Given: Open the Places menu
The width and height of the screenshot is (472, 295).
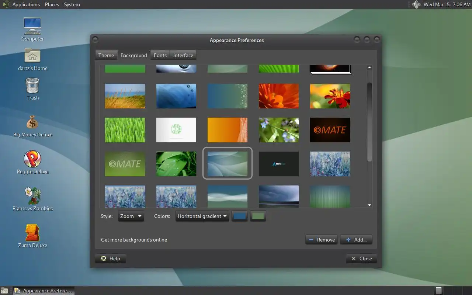Looking at the screenshot, I should pyautogui.click(x=52, y=4).
